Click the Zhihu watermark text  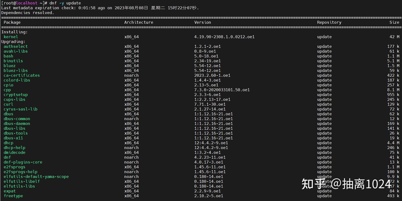tap(346, 184)
